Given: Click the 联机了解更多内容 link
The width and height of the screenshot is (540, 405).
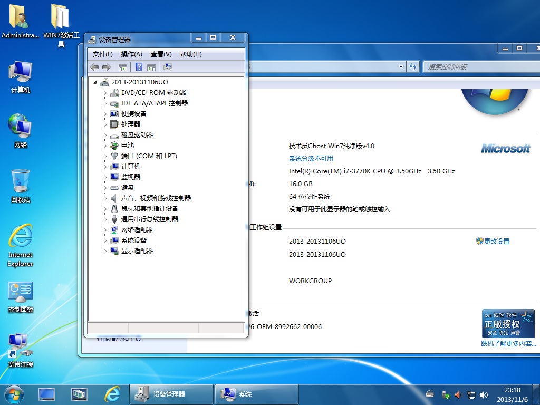Looking at the screenshot, I should click(508, 343).
